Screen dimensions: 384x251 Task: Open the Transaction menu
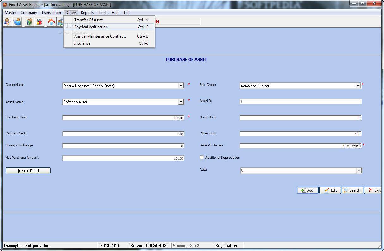pyautogui.click(x=51, y=13)
